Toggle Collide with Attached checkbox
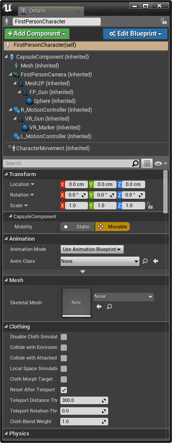 64,358
